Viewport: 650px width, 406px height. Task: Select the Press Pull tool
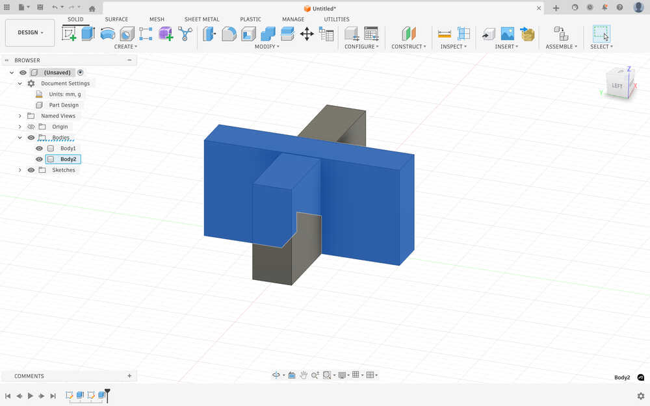209,34
